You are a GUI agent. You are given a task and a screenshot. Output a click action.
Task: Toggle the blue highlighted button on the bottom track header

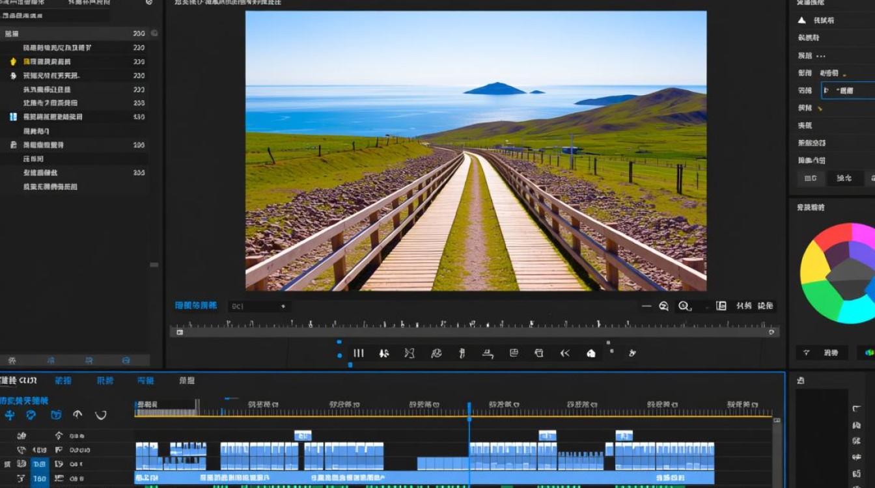(x=40, y=479)
